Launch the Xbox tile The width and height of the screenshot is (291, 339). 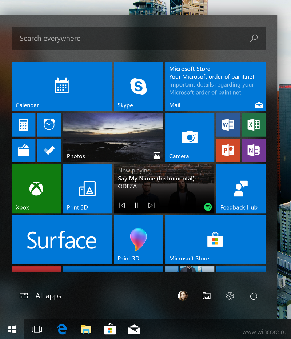pyautogui.click(x=36, y=188)
